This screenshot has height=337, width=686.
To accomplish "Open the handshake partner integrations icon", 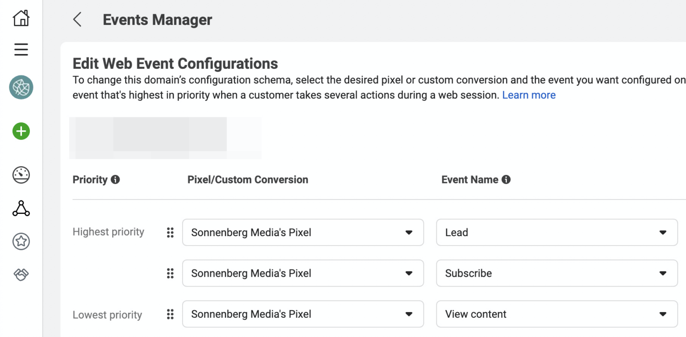I will [21, 275].
